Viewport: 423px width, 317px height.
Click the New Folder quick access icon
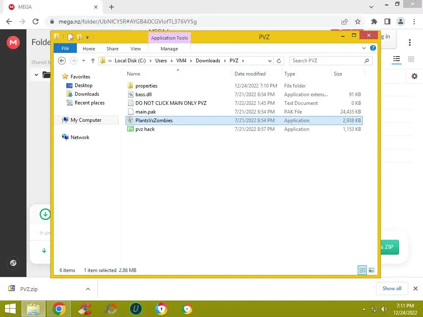point(79,37)
